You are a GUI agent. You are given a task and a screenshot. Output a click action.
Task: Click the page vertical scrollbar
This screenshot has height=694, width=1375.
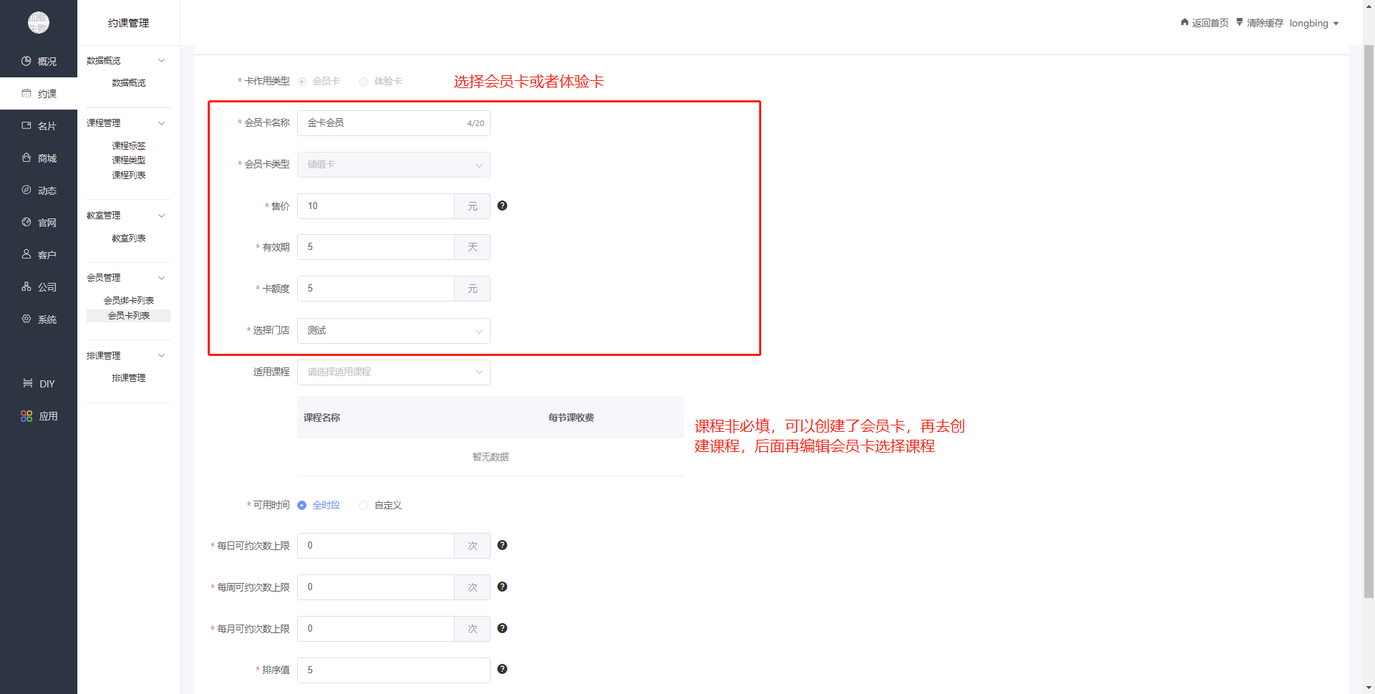1369,321
